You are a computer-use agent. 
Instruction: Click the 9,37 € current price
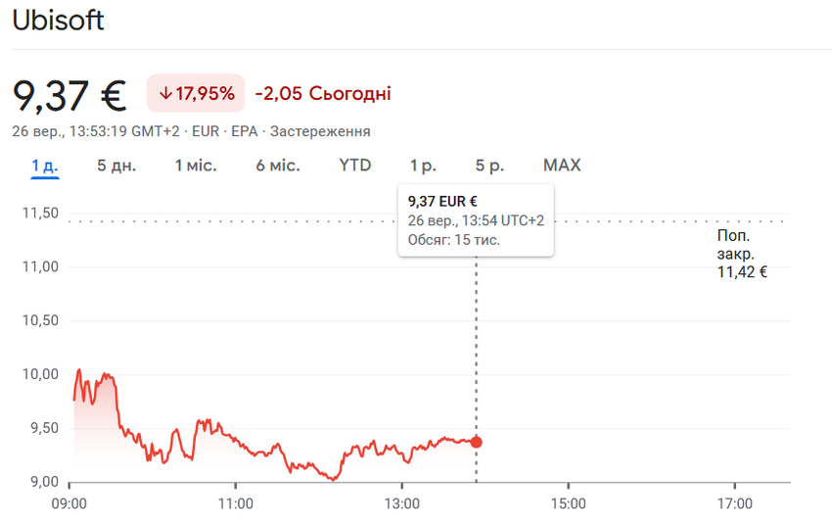click(69, 94)
